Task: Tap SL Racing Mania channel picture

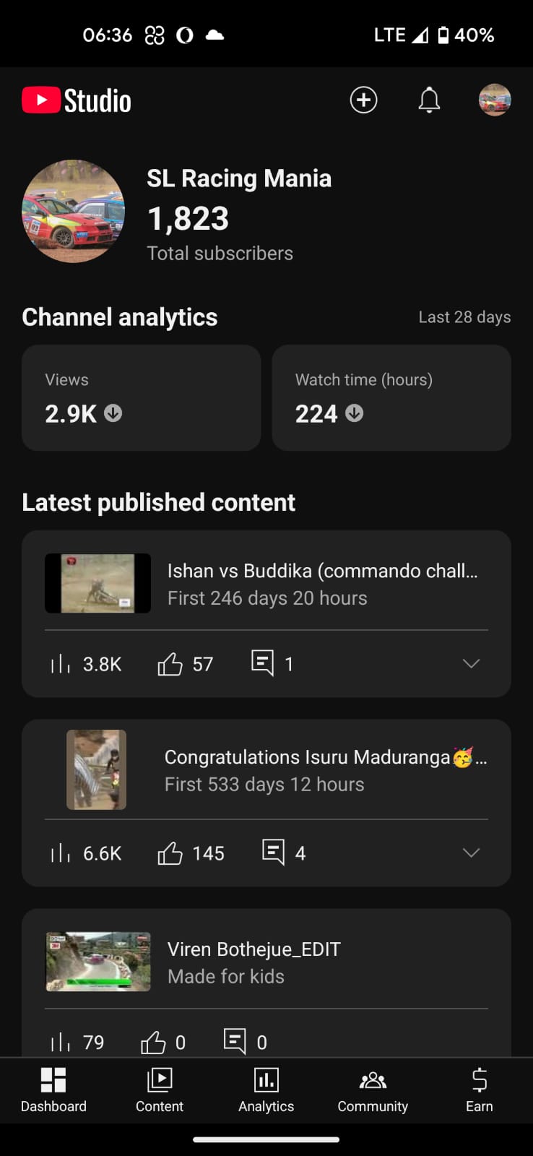Action: point(73,211)
